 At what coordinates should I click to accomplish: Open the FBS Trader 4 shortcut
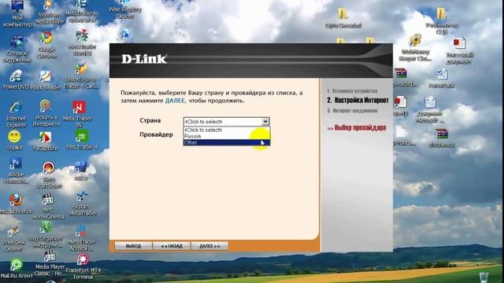[x=82, y=140]
